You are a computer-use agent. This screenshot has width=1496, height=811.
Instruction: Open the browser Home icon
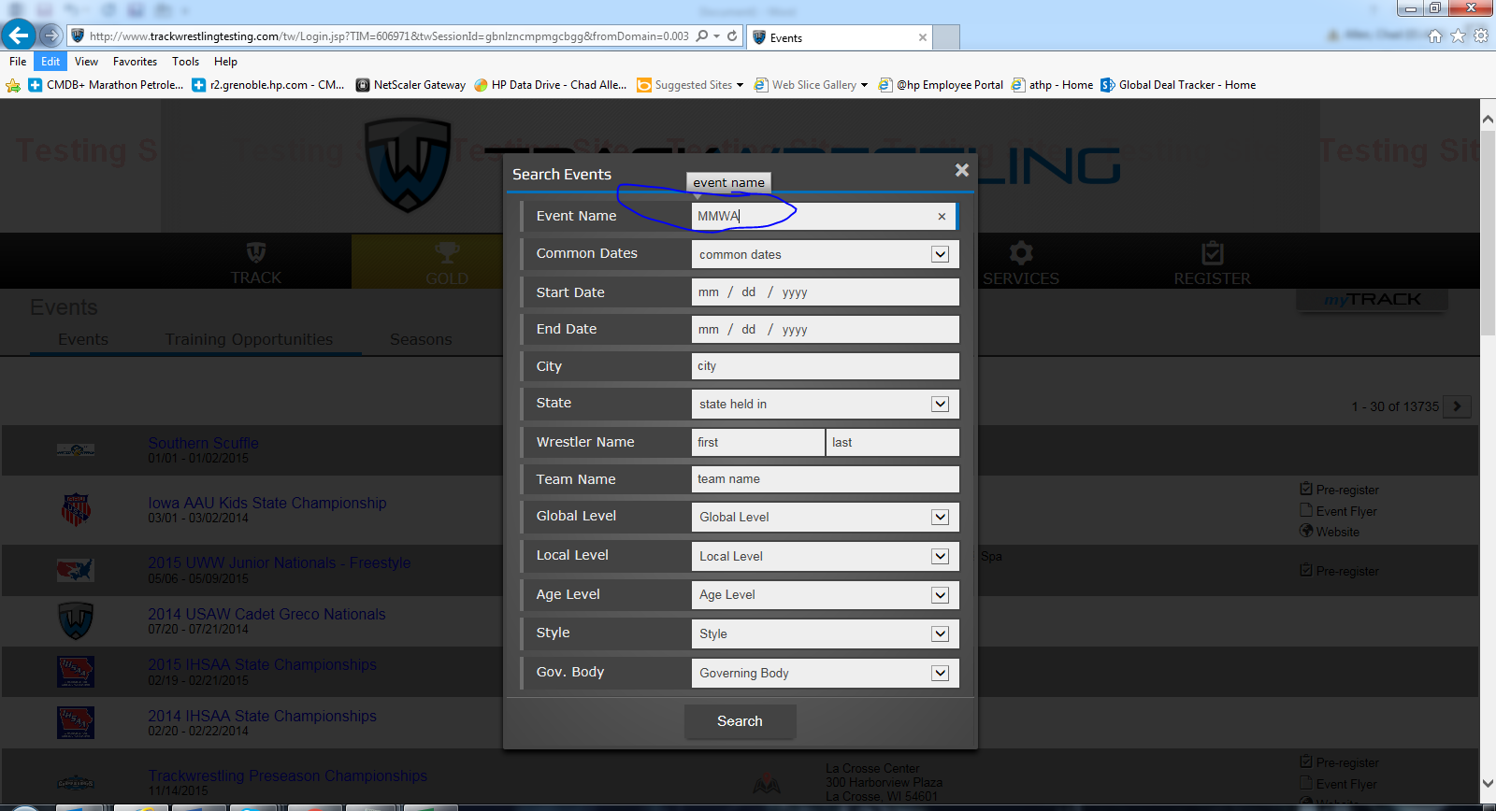tap(1435, 36)
